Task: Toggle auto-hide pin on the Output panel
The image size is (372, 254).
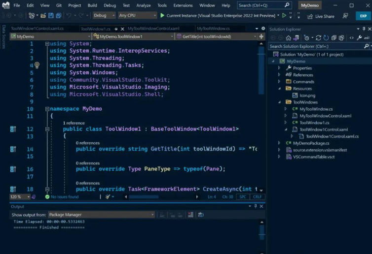Action: (x=256, y=206)
